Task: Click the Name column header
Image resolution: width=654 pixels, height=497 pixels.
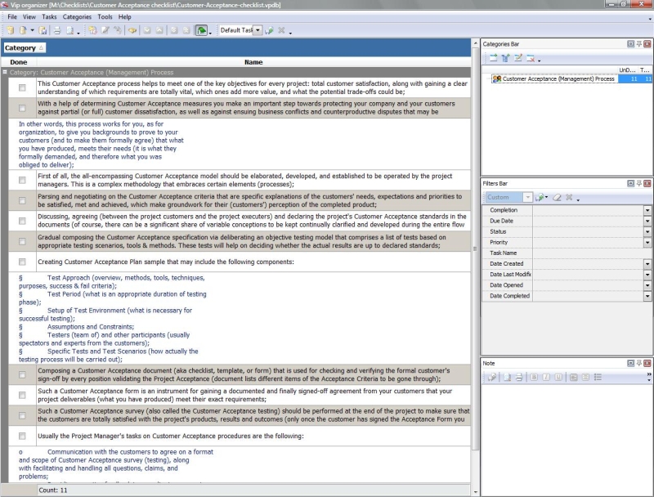Action: (x=253, y=62)
